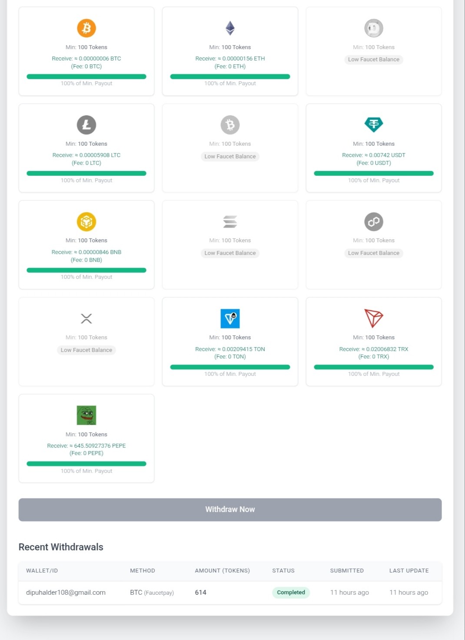Click the Low Faucet Balance label under Dogecoin
Viewport: 465px width, 640px height.
(374, 60)
